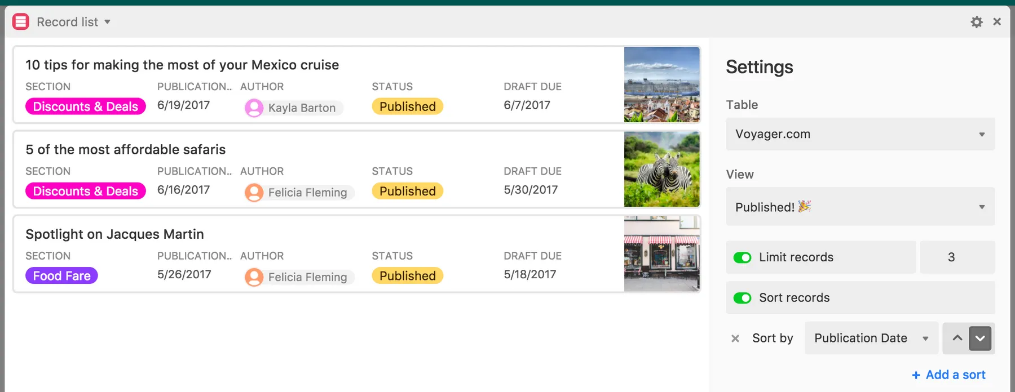Choose sort field from Publication Date dropdown
Image resolution: width=1015 pixels, height=392 pixels.
(871, 338)
